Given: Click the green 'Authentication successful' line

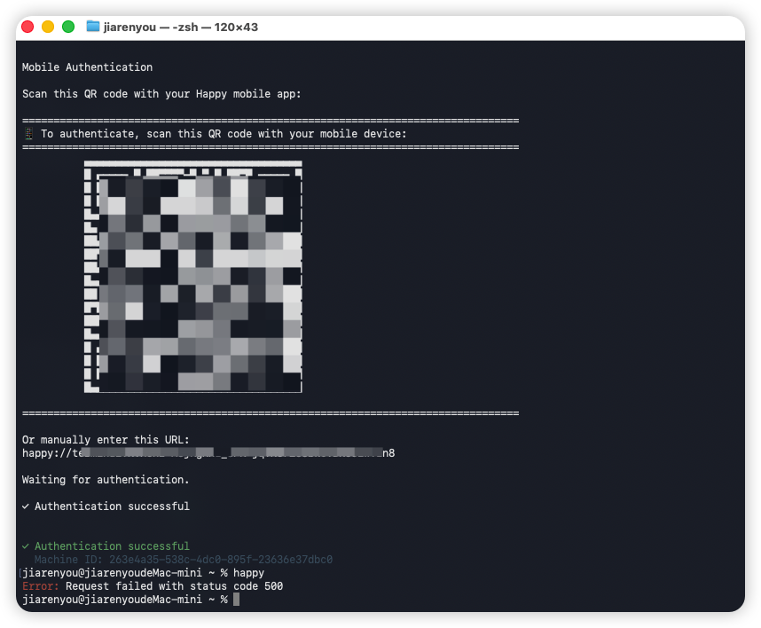Looking at the screenshot, I should [106, 546].
